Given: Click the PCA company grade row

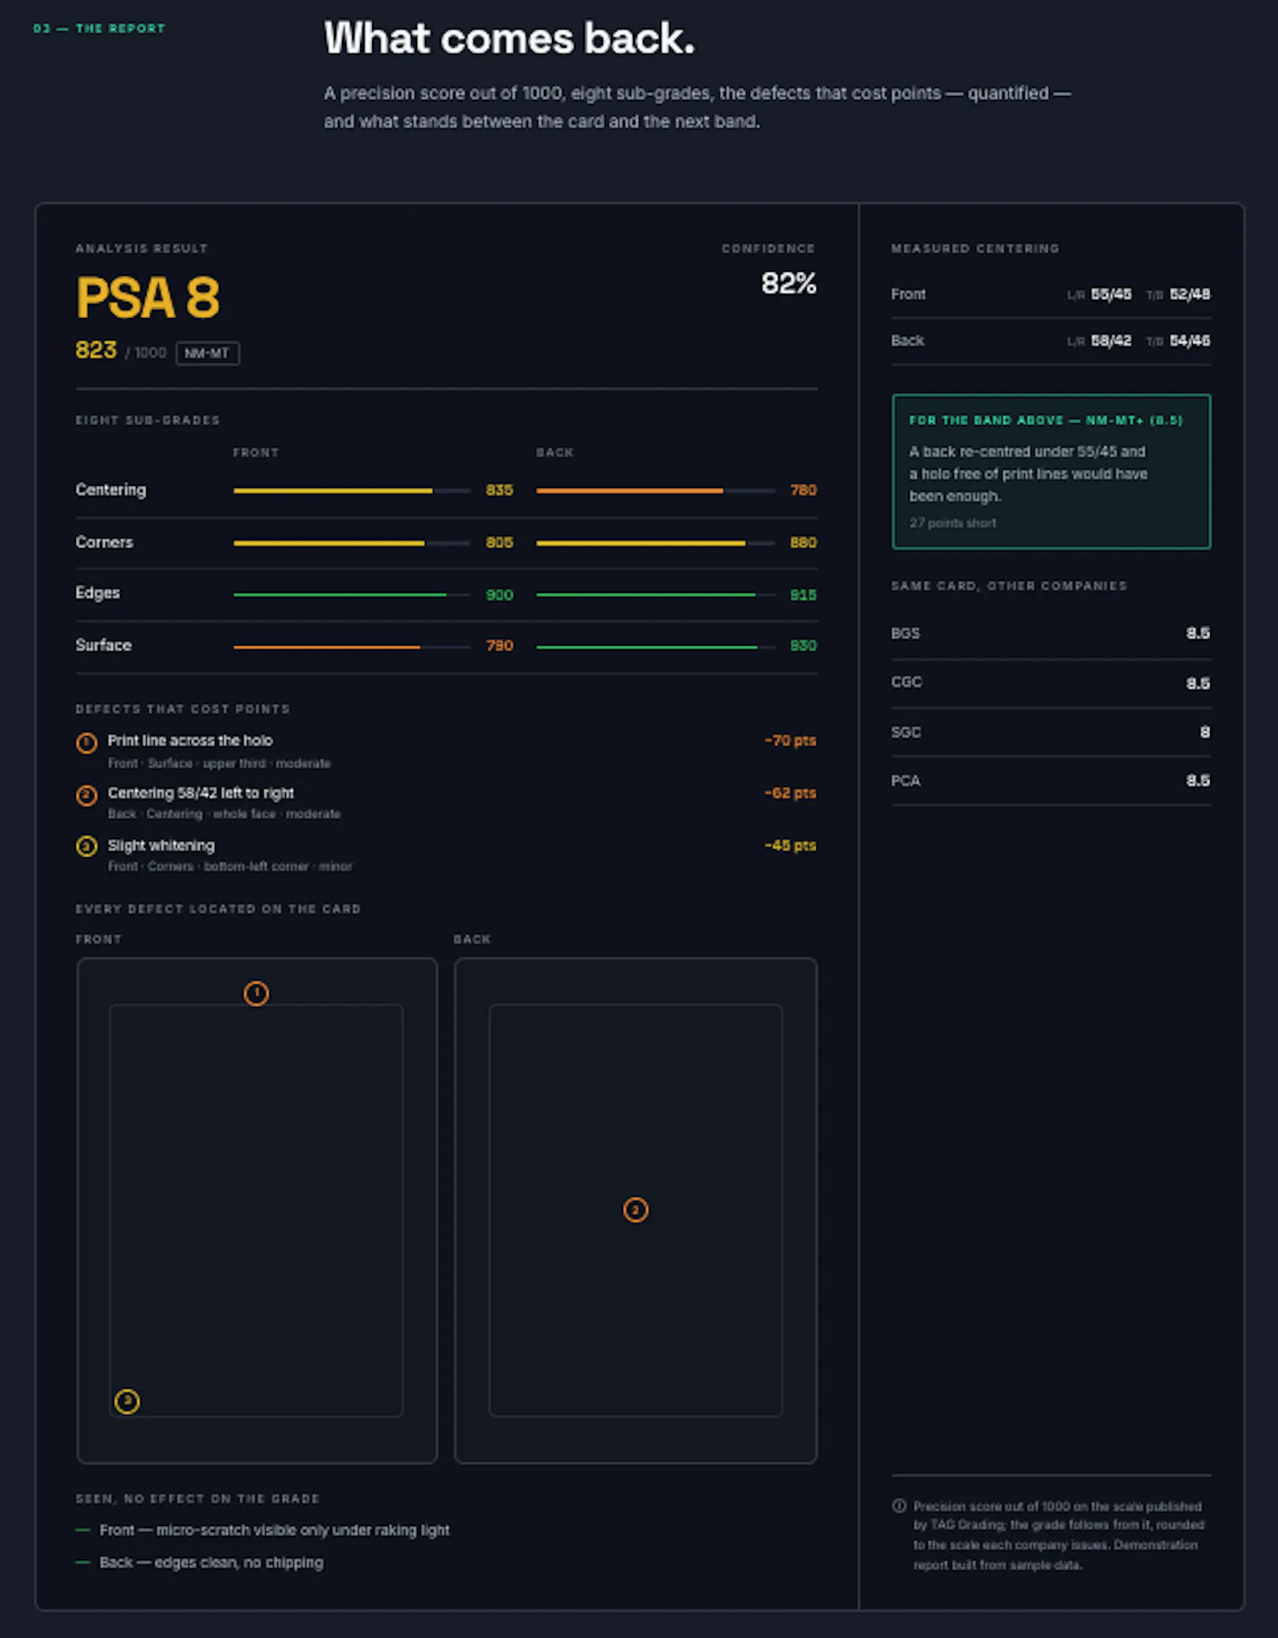Looking at the screenshot, I should point(1050,781).
